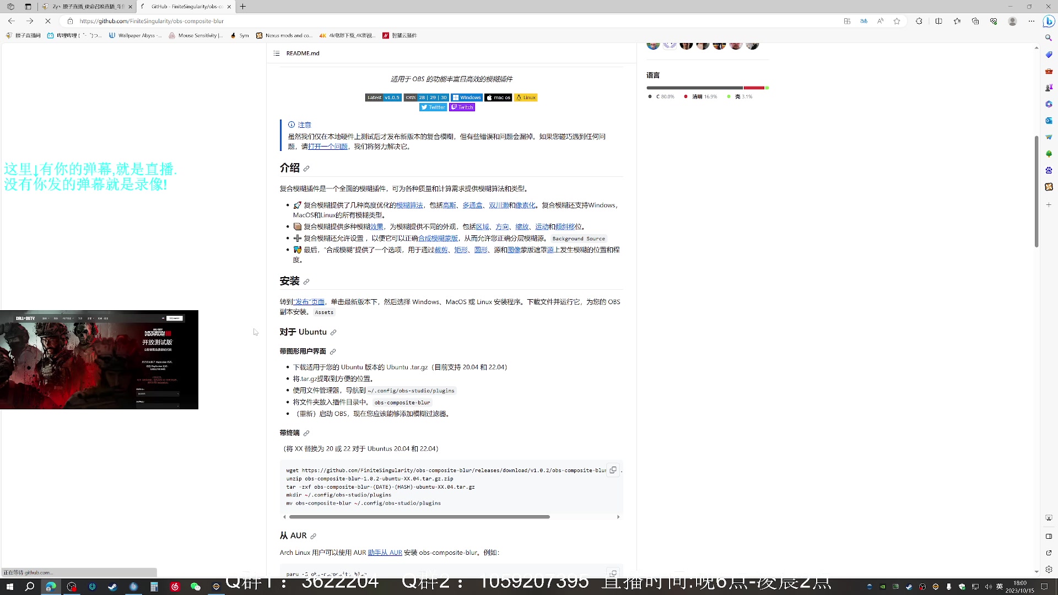
Task: Open the 助手从 AUR link
Action: point(385,553)
